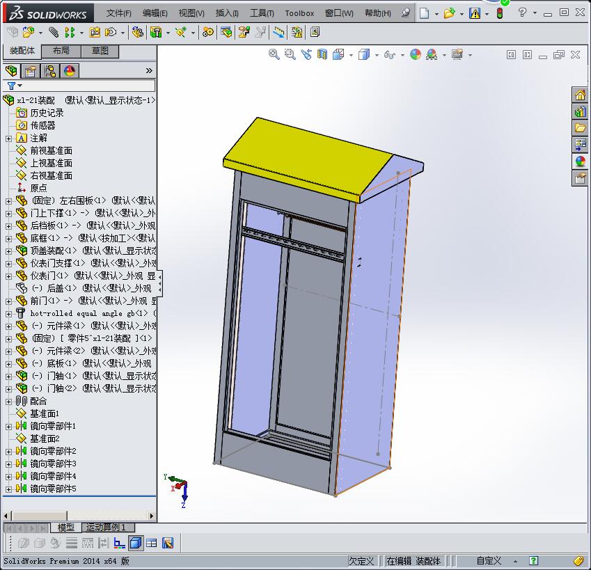Expand the 配合 mates folder
Screen dimensions: 591x570
[8, 401]
